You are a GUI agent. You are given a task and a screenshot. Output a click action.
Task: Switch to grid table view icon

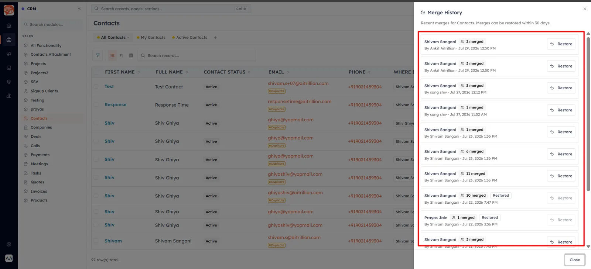(x=131, y=55)
